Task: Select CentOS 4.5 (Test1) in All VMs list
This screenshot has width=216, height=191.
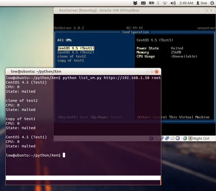Action: coord(76,48)
